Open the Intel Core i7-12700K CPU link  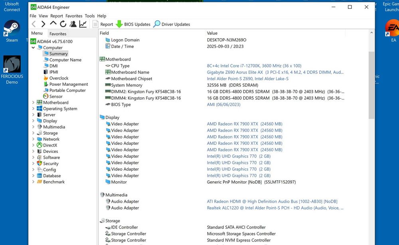(254, 65)
